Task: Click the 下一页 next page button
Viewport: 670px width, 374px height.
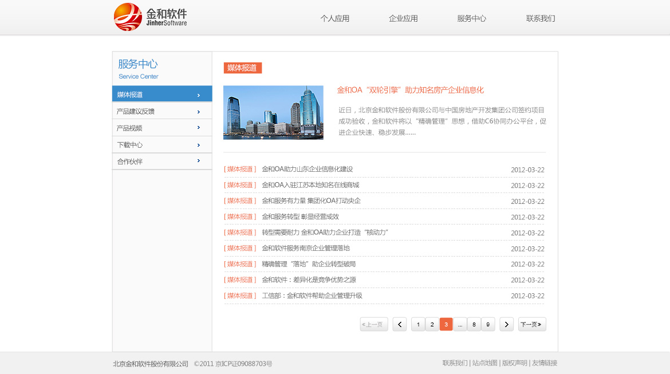Action: tap(532, 324)
